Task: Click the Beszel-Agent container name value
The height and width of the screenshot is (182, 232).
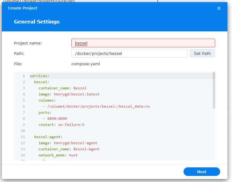Action: (86, 149)
